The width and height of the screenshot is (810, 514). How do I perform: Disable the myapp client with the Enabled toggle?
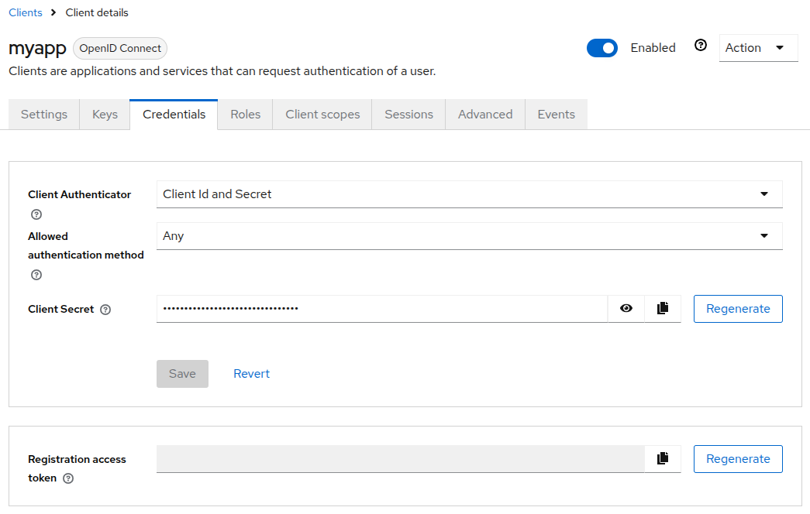[x=602, y=47]
